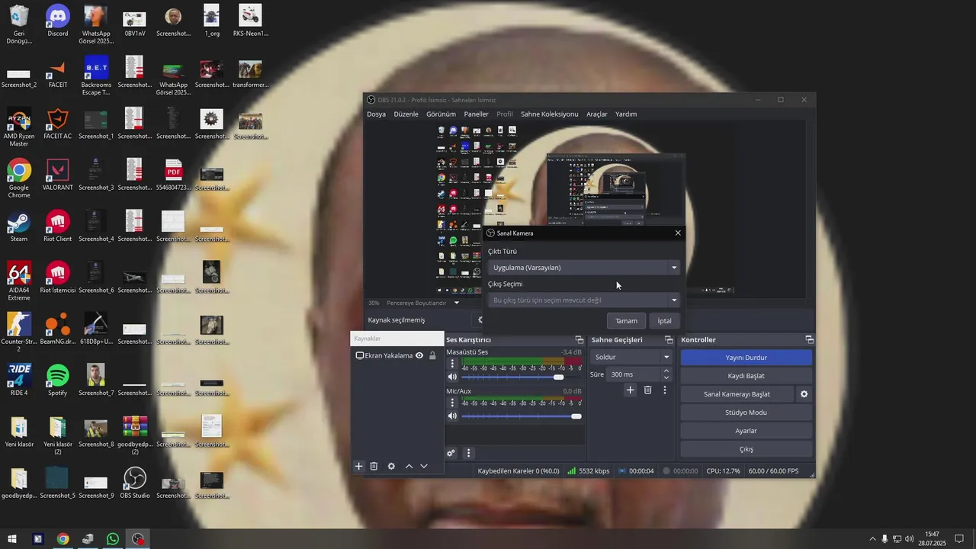This screenshot has width=976, height=549.
Task: Open Çıktı Türü dropdown
Action: [584, 268]
